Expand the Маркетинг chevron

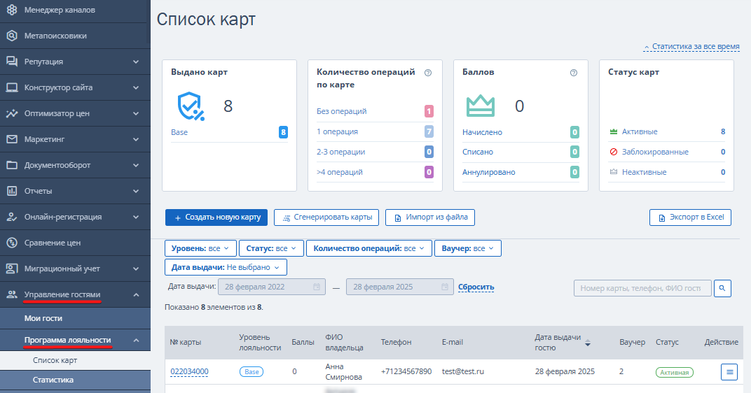tap(136, 139)
